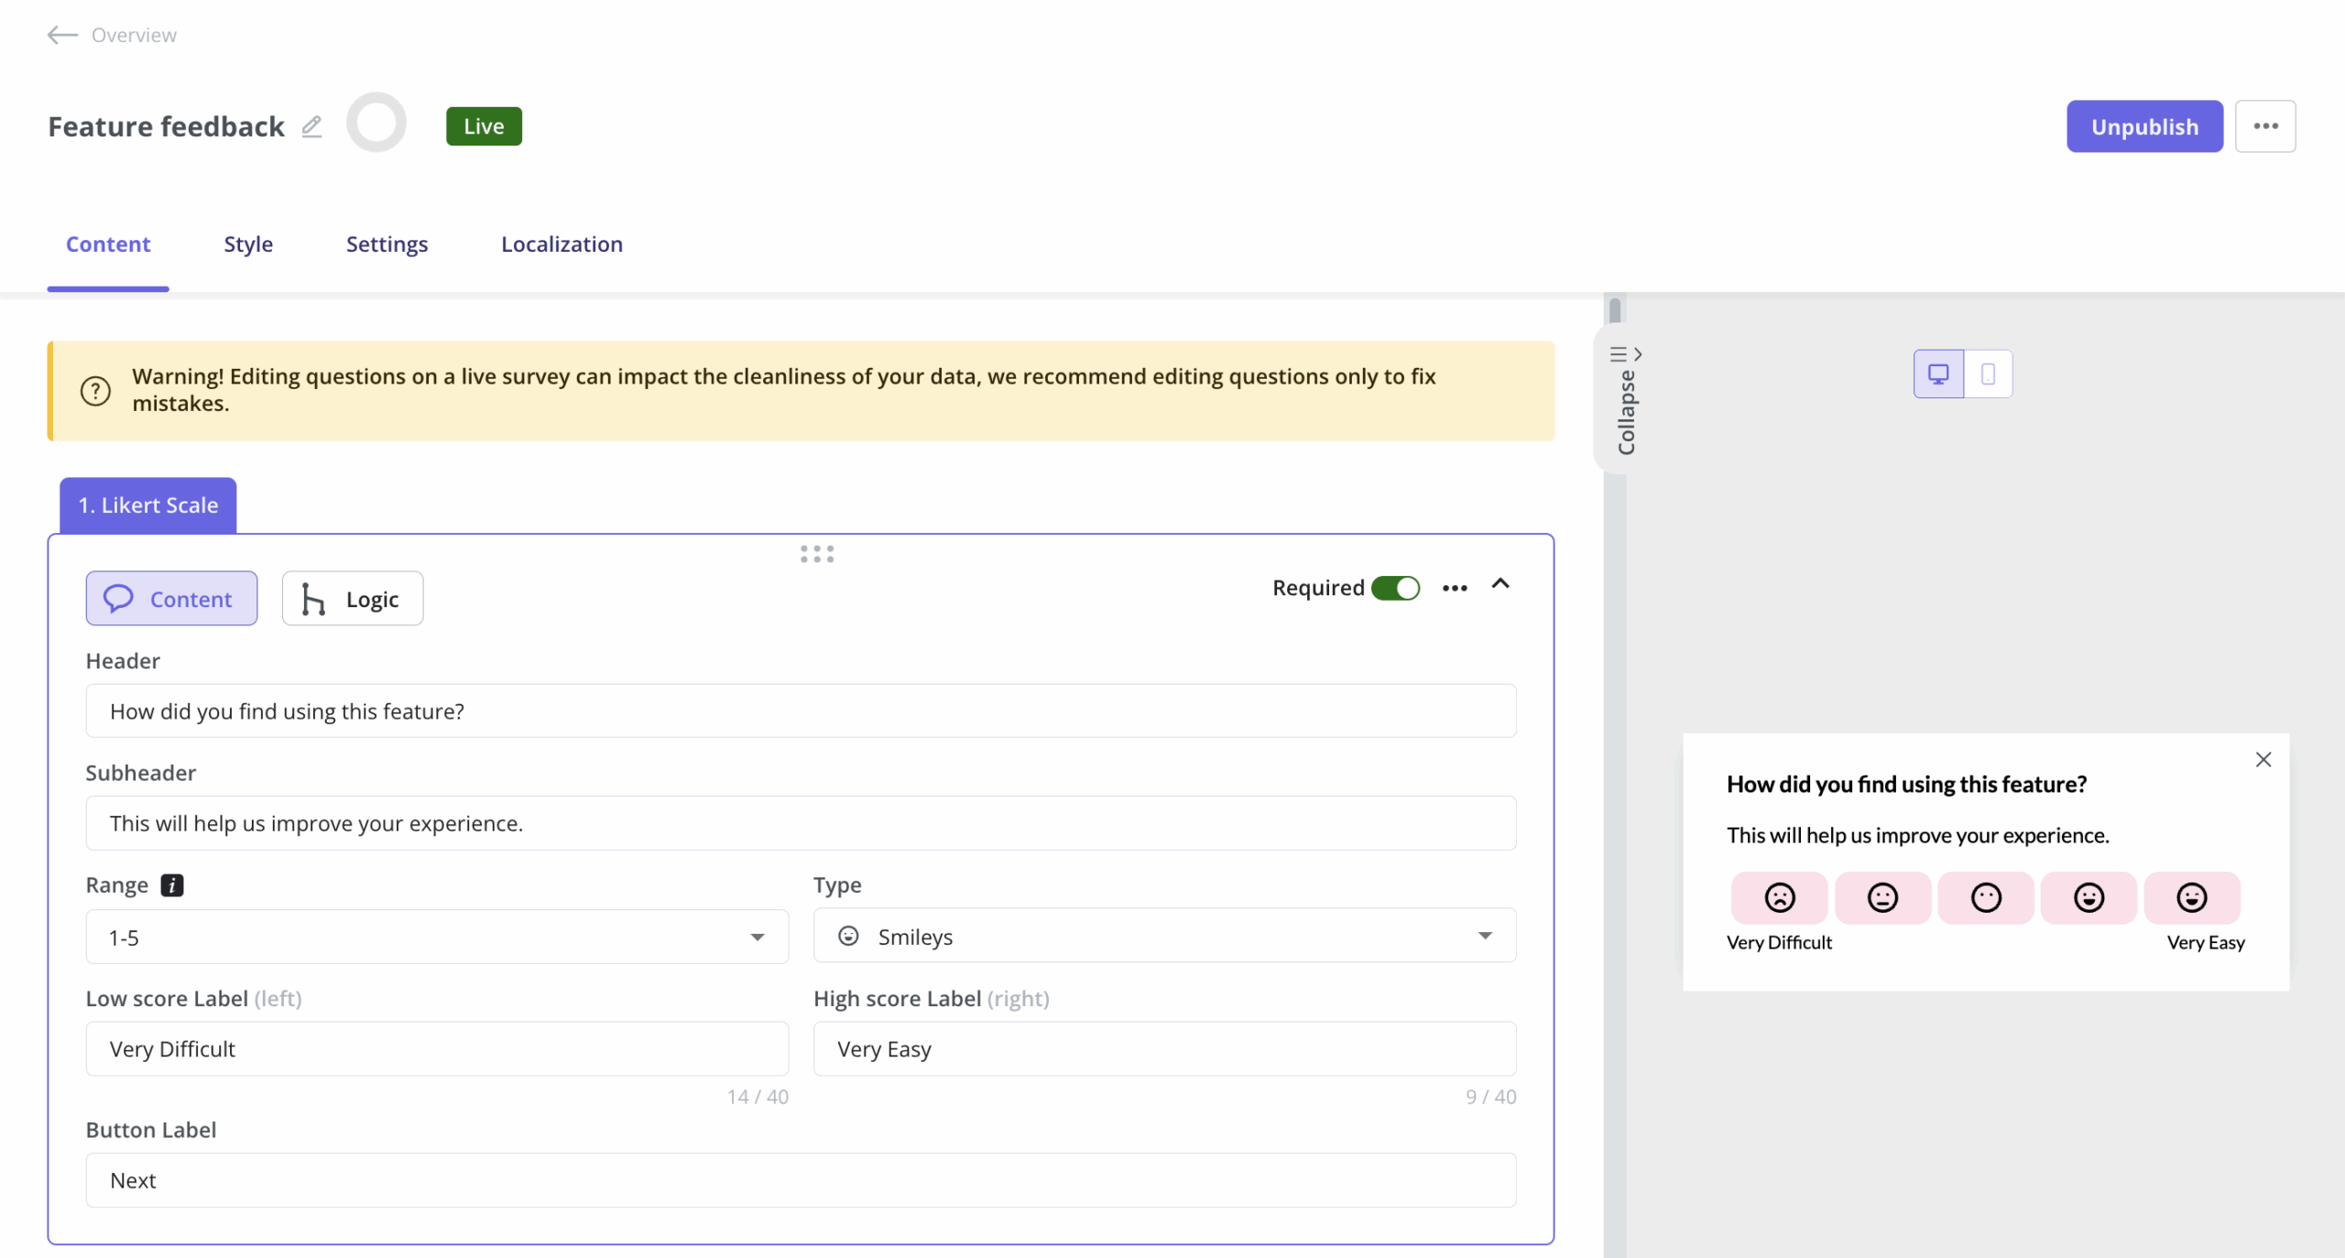Click the Subheader input field
Image resolution: width=2345 pixels, height=1258 pixels.
tap(801, 823)
